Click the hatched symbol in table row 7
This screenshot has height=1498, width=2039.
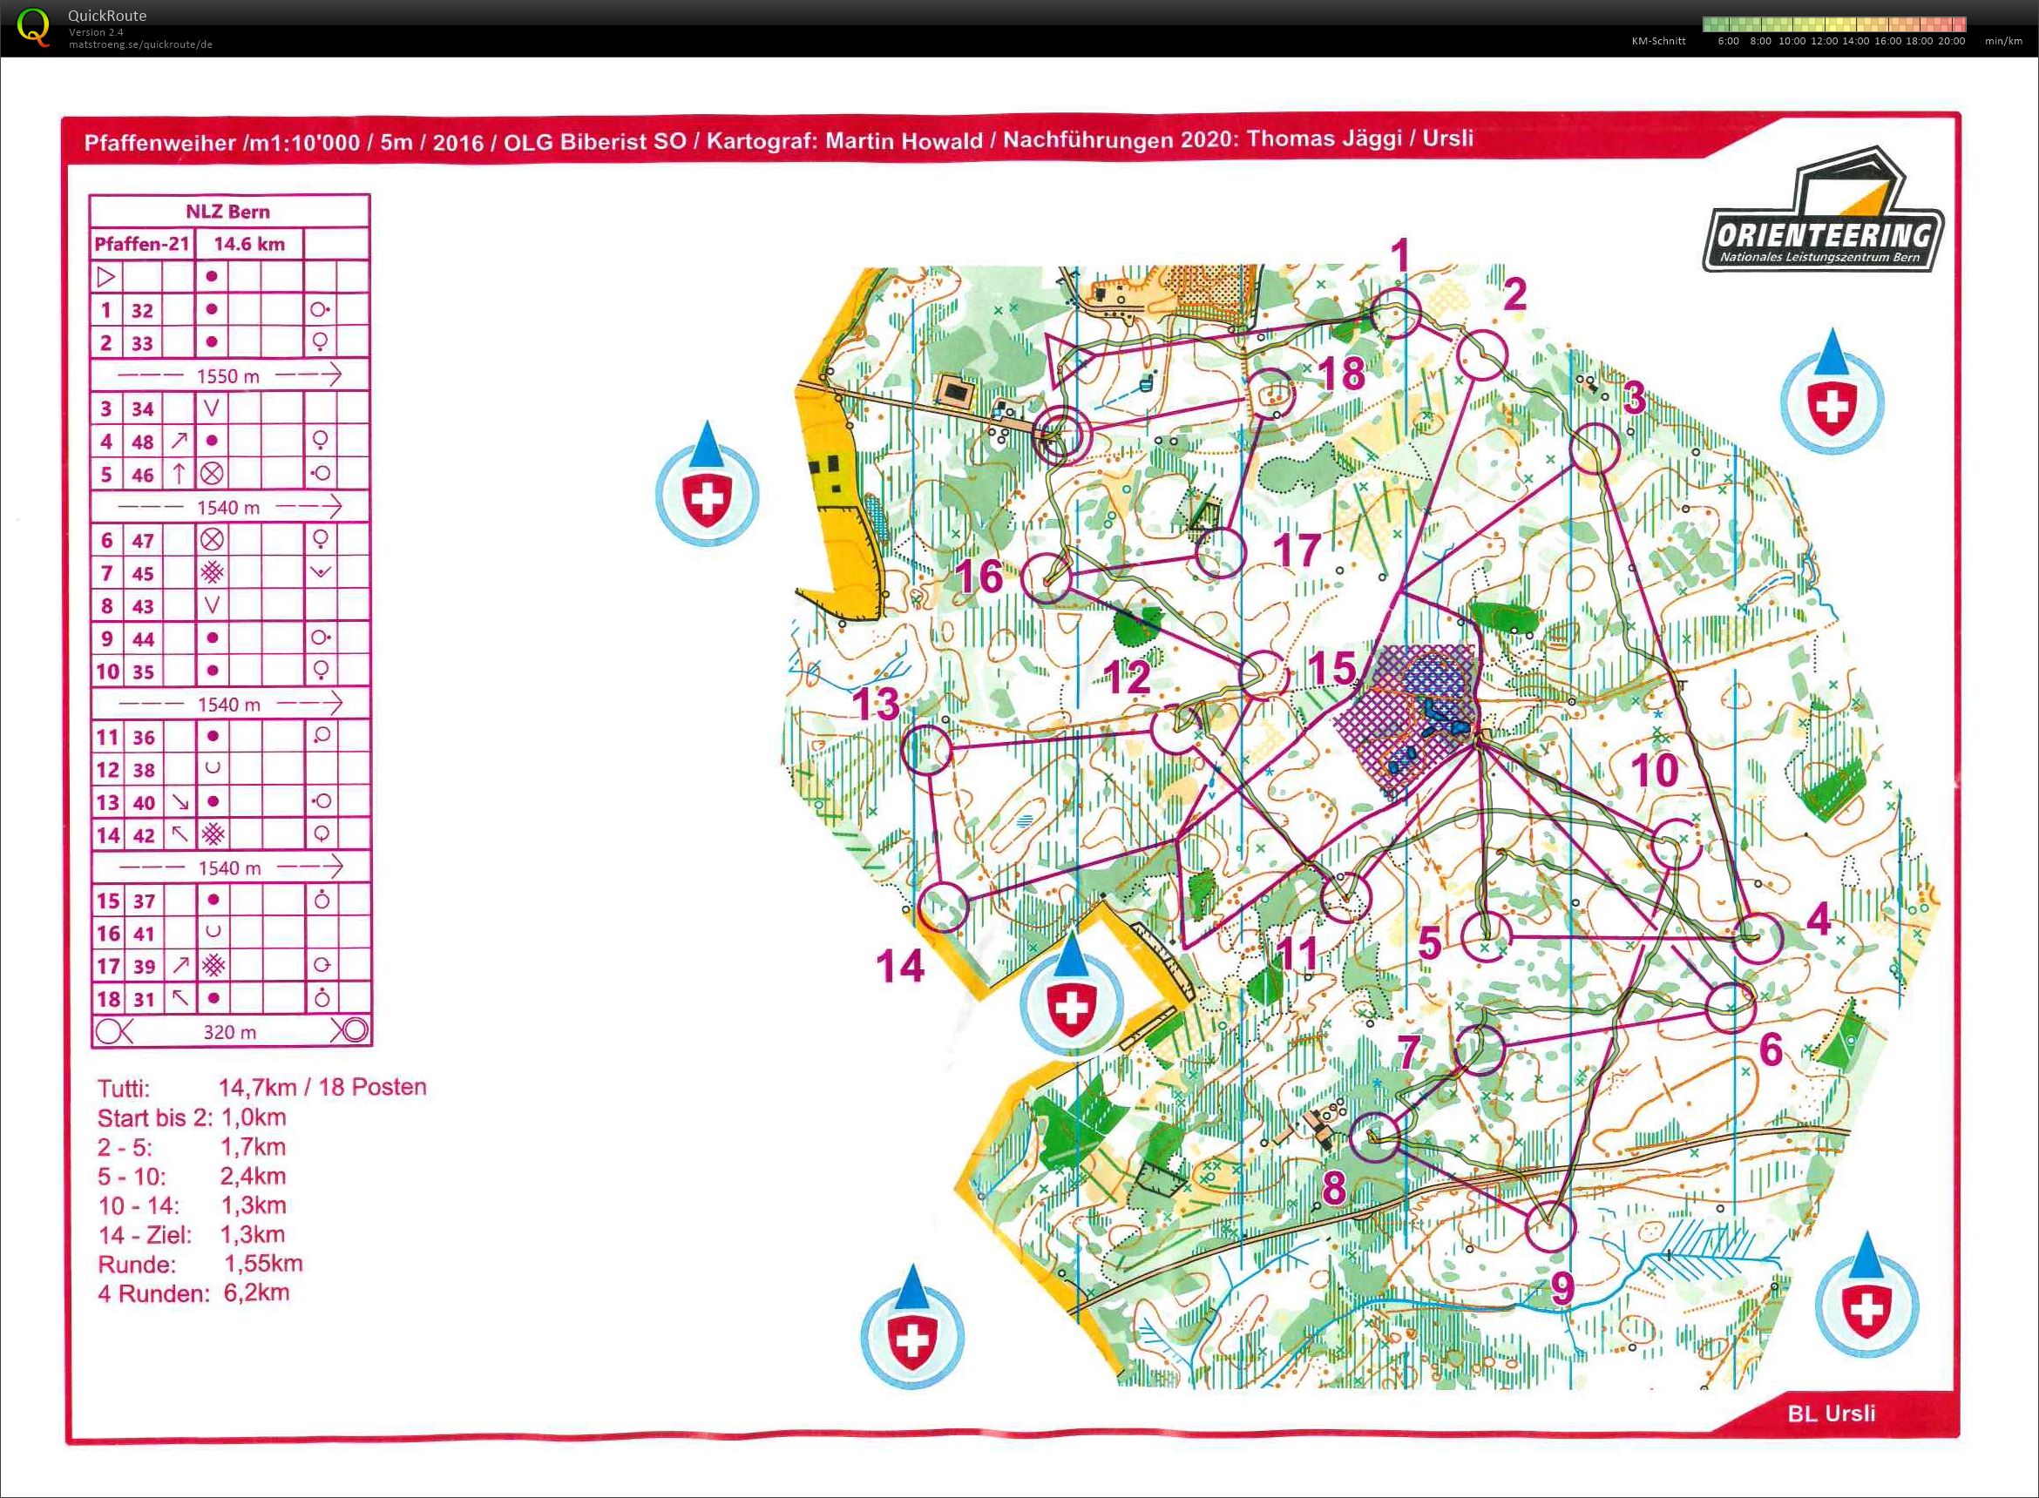213,572
